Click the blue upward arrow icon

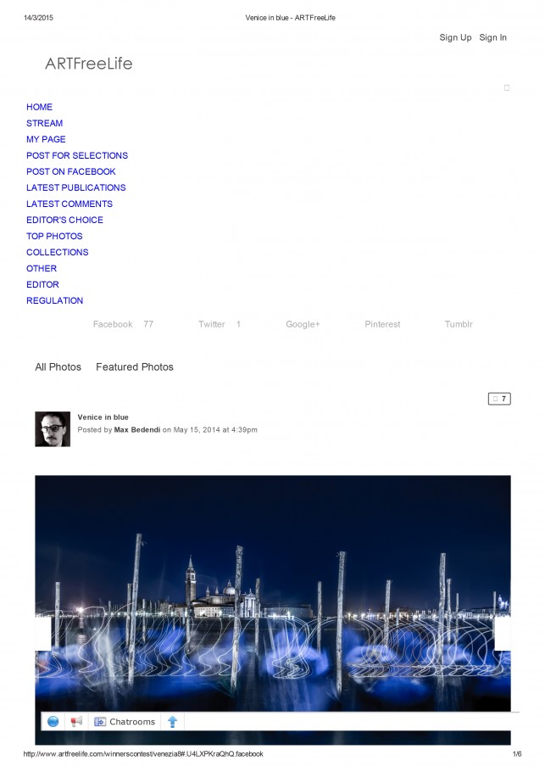tap(173, 721)
